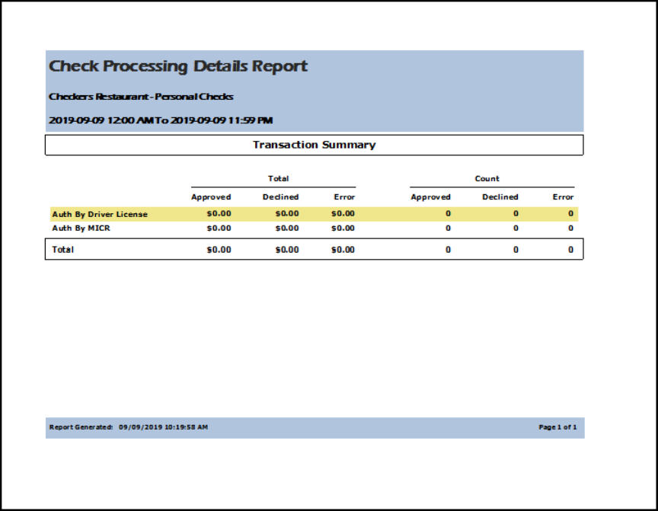Click the "Check Processing Details Report" title
This screenshot has height=511, width=658.
[178, 66]
